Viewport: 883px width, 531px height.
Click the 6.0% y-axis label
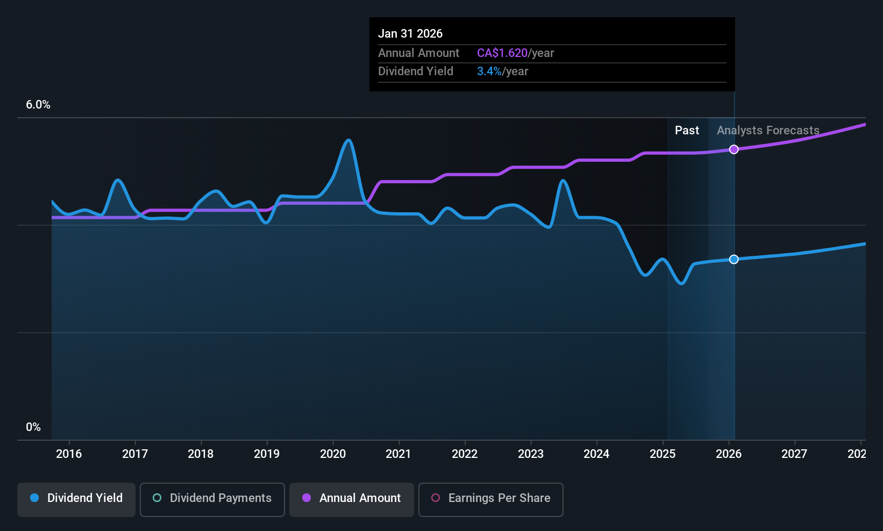pyautogui.click(x=38, y=105)
